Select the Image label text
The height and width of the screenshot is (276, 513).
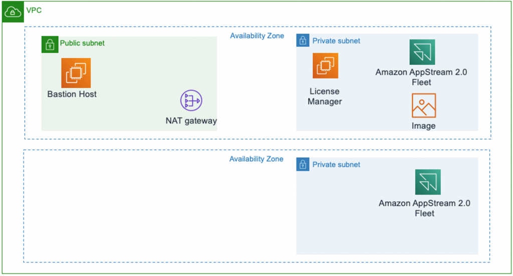(x=423, y=126)
